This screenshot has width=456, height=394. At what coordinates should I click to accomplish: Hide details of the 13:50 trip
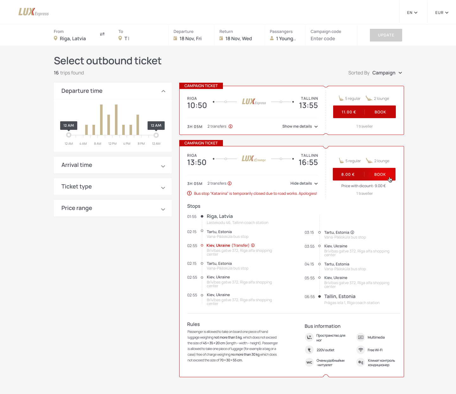click(304, 183)
